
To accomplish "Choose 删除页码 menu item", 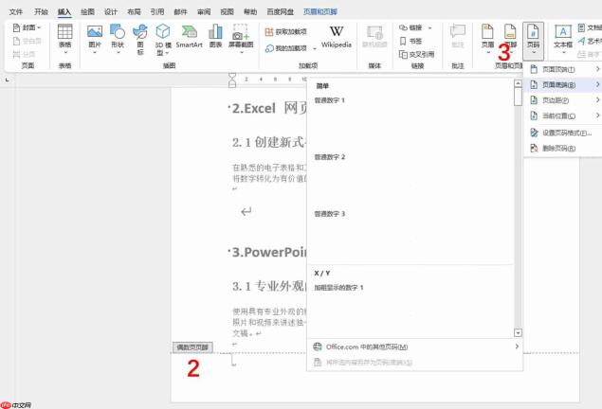I will tap(564, 148).
